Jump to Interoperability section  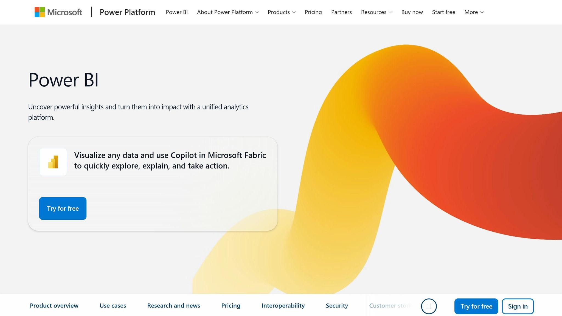pos(283,306)
